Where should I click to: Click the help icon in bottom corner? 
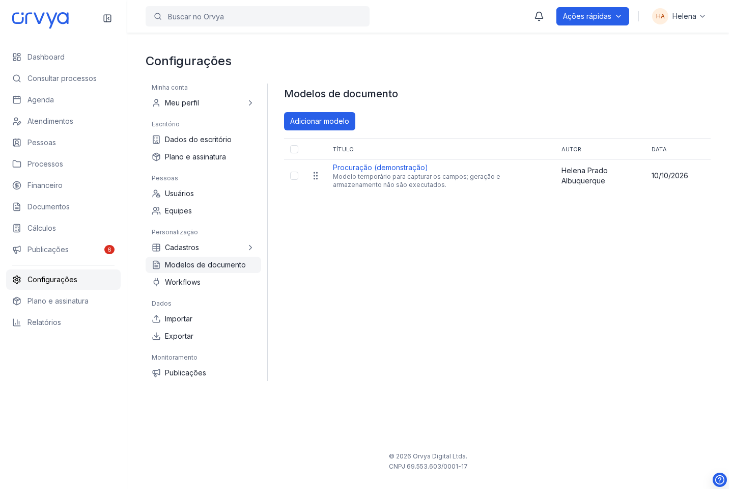[720, 480]
